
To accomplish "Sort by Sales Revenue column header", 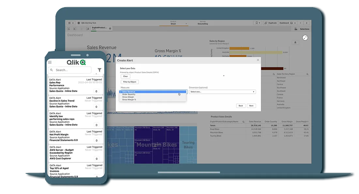I will (255, 122).
